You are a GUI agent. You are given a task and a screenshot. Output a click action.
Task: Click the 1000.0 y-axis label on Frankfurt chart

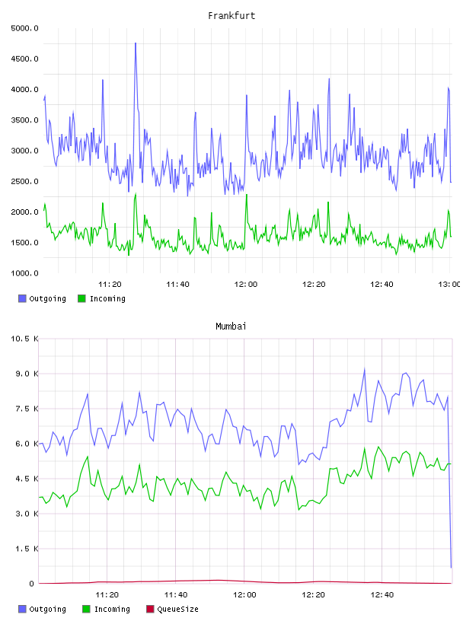click(24, 273)
